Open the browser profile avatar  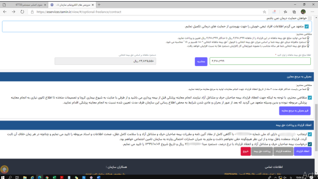click(303, 12)
